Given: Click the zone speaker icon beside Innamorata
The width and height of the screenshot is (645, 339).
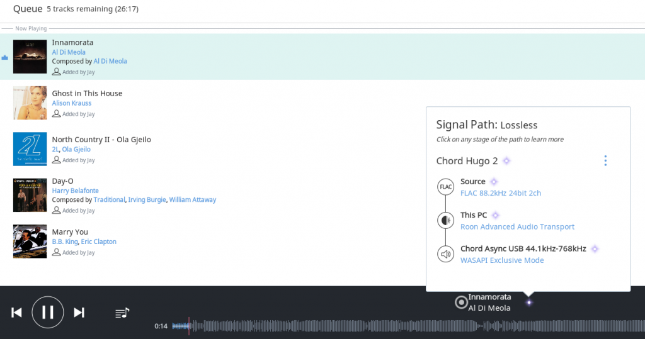Looking at the screenshot, I should pos(461,303).
